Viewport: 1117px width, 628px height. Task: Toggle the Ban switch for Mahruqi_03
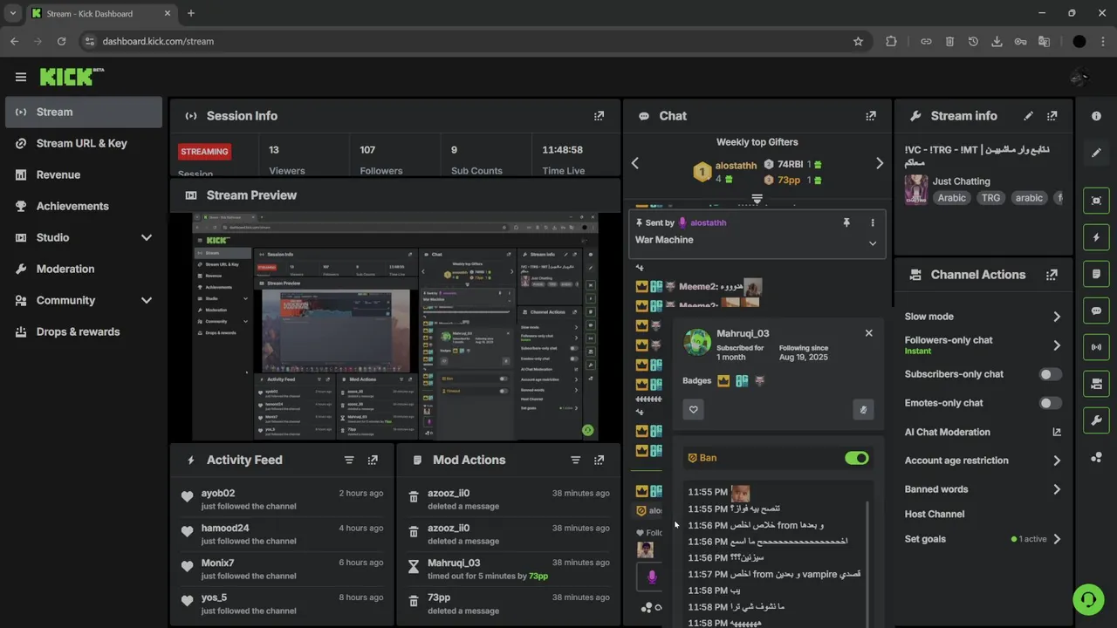coord(857,458)
